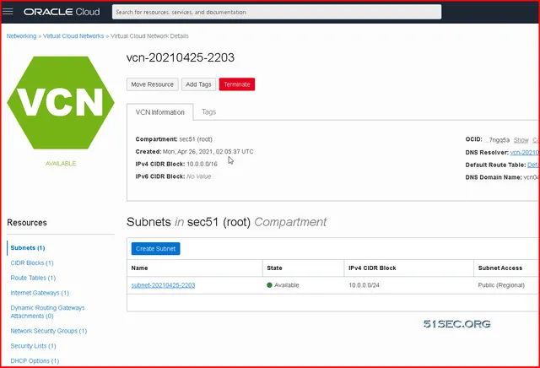Open Dynamic Routing Gateways Attachments (0)

tap(47, 311)
